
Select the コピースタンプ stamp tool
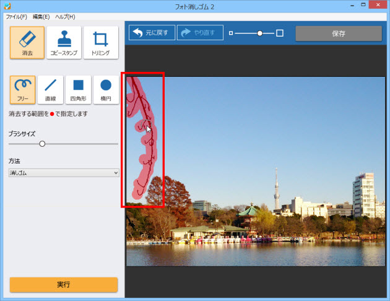coord(64,43)
